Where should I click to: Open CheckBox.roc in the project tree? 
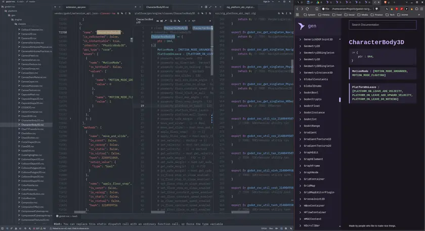[28, 133]
